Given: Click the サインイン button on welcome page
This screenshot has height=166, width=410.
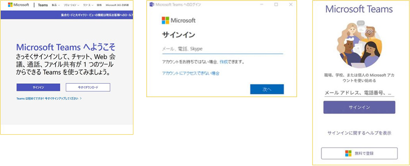Looking at the screenshot, I should (x=38, y=88).
